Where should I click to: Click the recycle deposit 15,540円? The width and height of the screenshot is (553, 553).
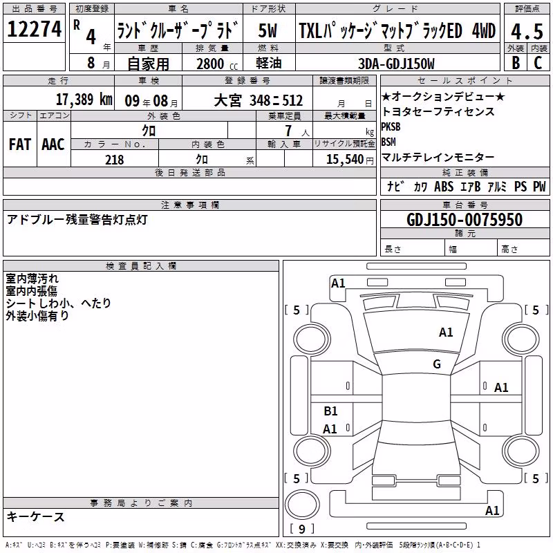coord(350,160)
